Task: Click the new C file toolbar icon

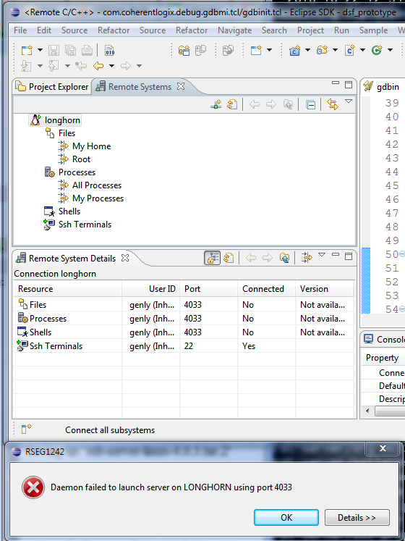Action: pyautogui.click(x=349, y=51)
